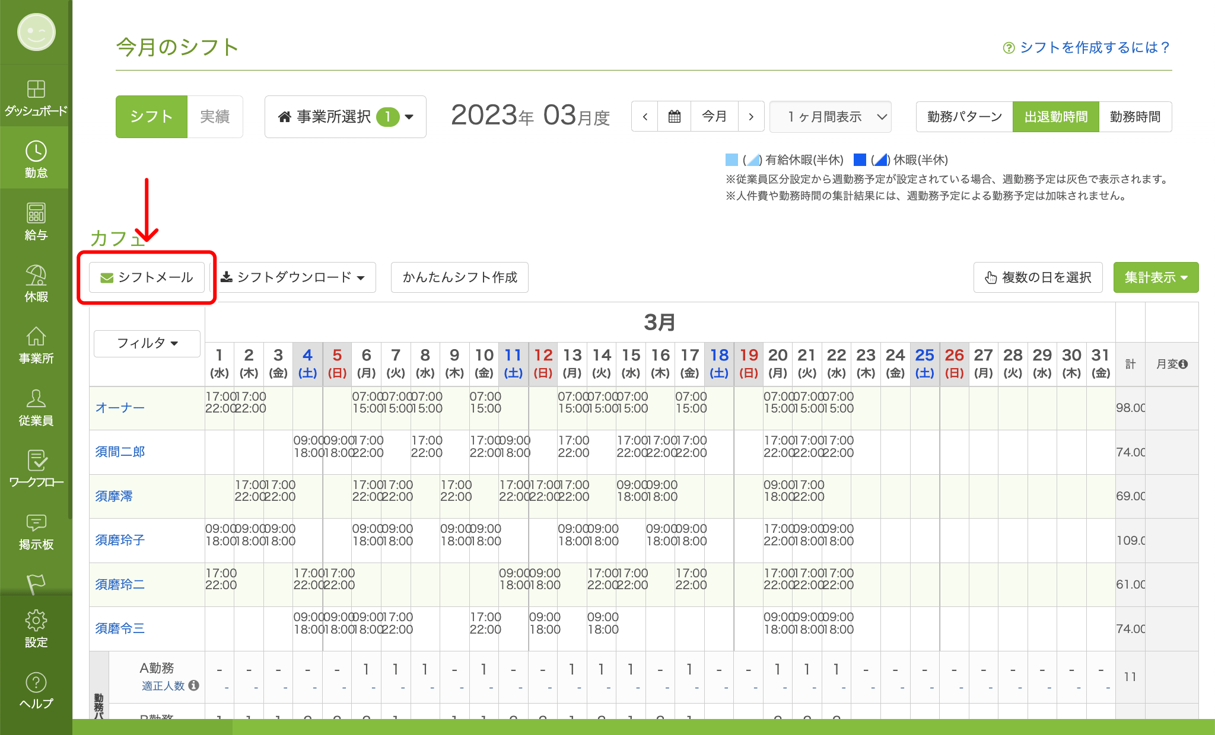The image size is (1215, 735).
Task: Click the シフトメール button
Action: (x=147, y=277)
